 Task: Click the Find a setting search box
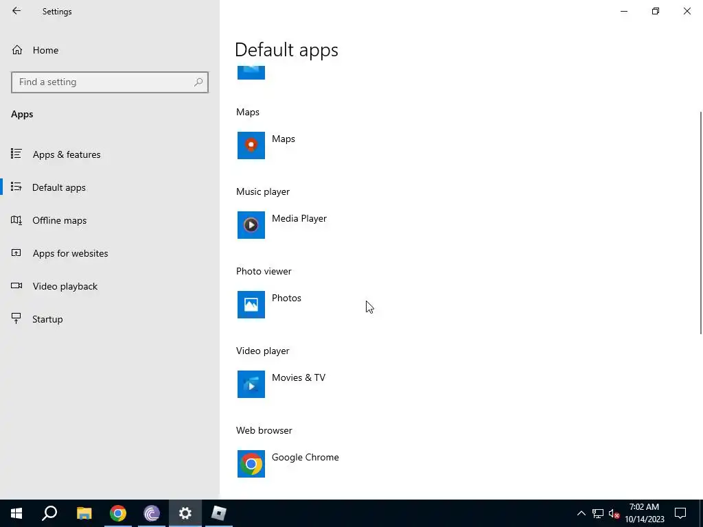click(x=110, y=82)
